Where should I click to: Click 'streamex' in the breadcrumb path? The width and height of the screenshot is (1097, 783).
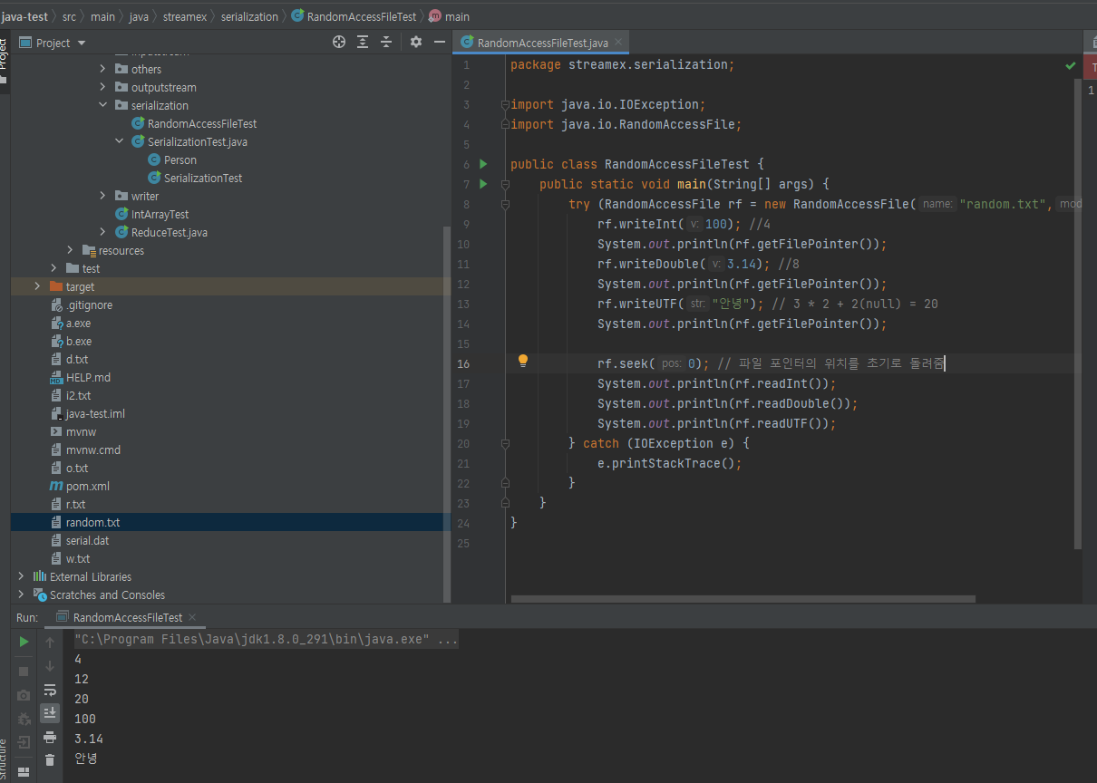(x=184, y=16)
